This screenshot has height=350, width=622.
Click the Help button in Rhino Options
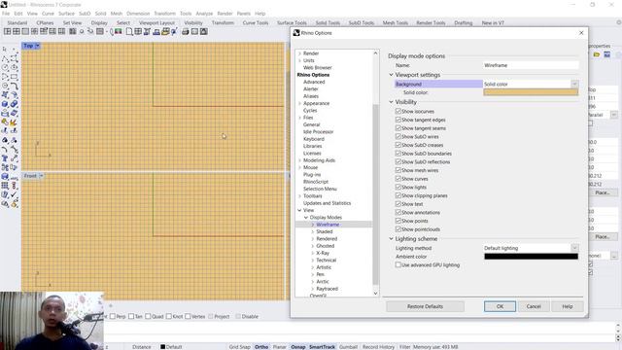click(x=568, y=306)
